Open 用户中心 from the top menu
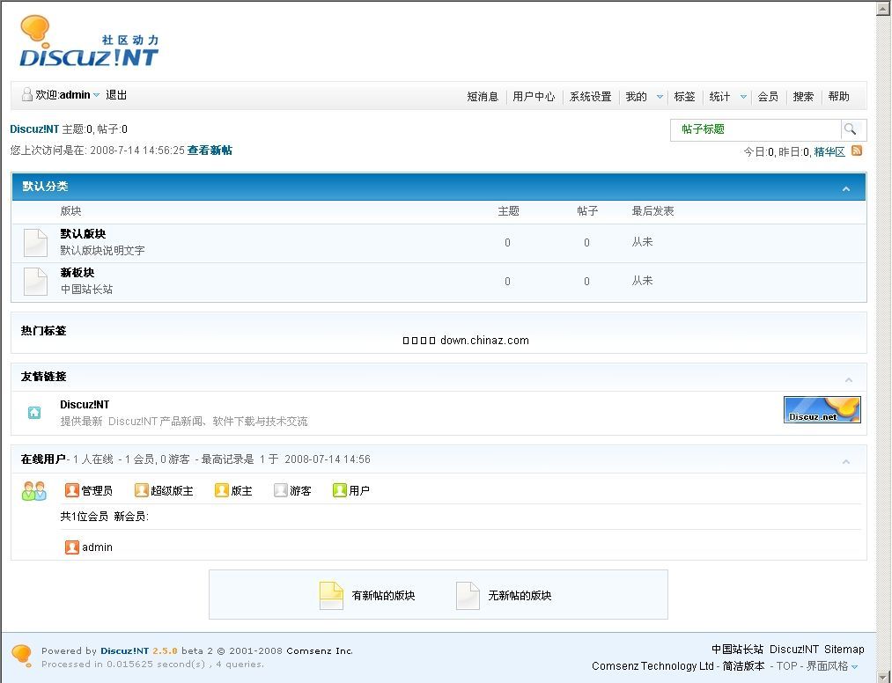Image resolution: width=892 pixels, height=683 pixels. pos(534,97)
